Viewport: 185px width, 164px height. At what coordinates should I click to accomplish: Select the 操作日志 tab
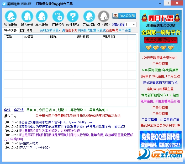point(10,116)
